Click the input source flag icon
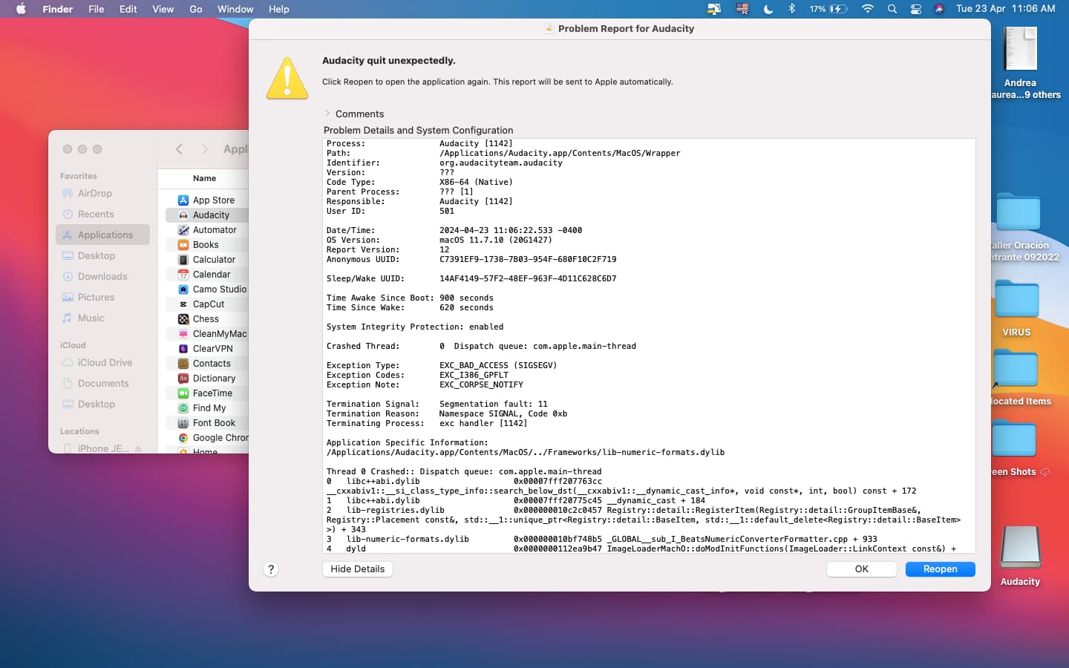 742,9
